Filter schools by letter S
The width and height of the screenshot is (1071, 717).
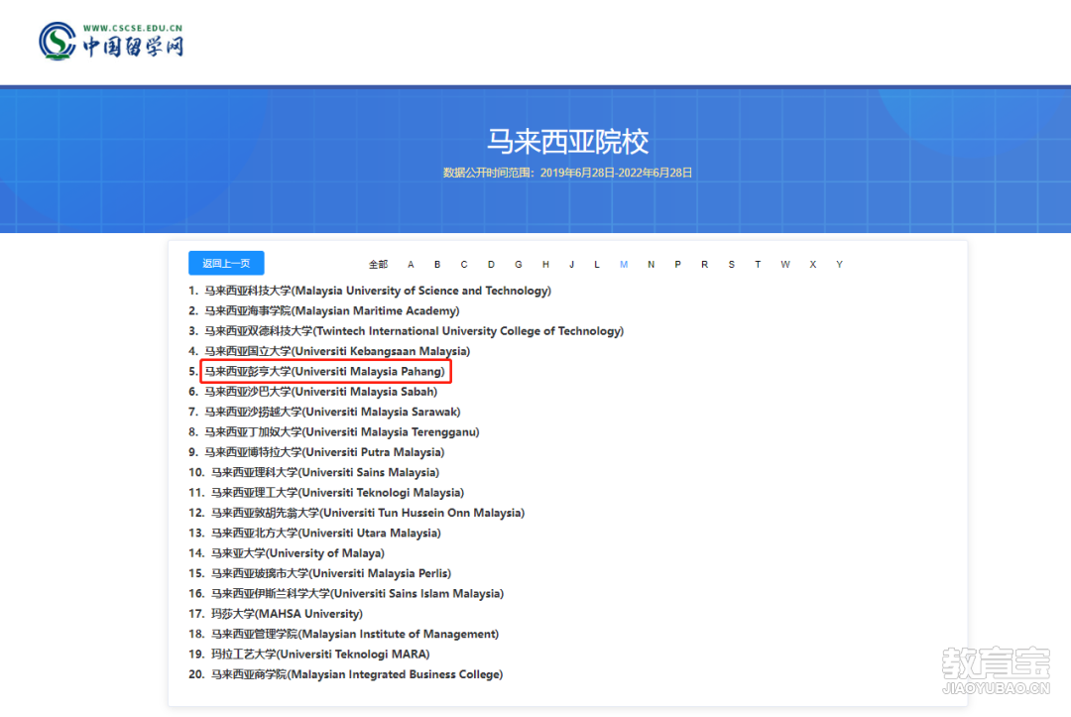pyautogui.click(x=731, y=264)
